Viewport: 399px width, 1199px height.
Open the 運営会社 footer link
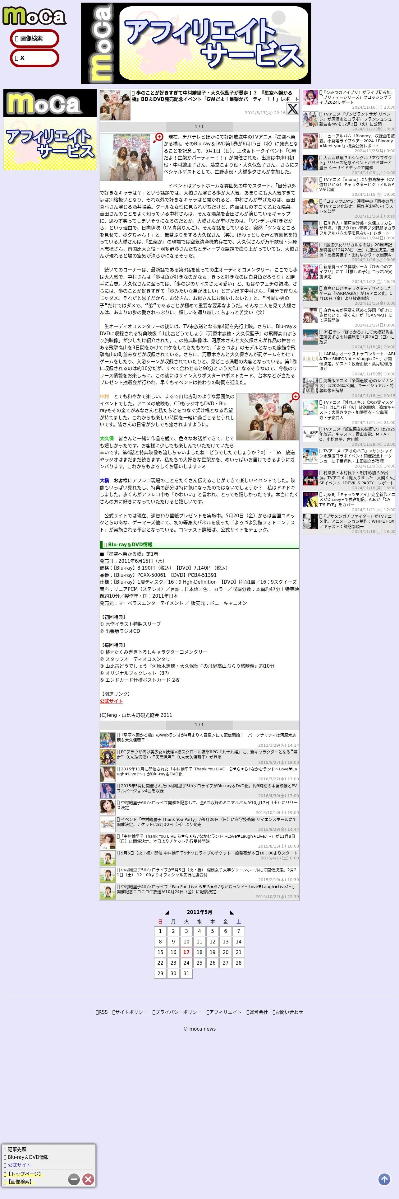click(x=257, y=1012)
